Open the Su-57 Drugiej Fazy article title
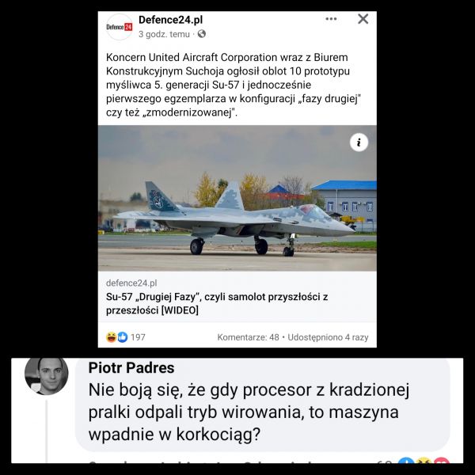This screenshot has width=475, height=475. click(217, 303)
